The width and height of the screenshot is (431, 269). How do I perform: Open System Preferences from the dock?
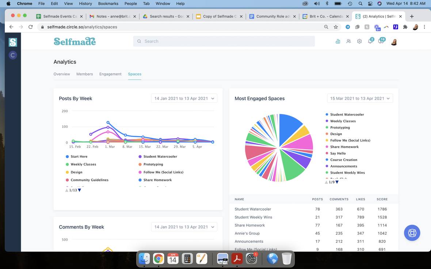pos(251,258)
